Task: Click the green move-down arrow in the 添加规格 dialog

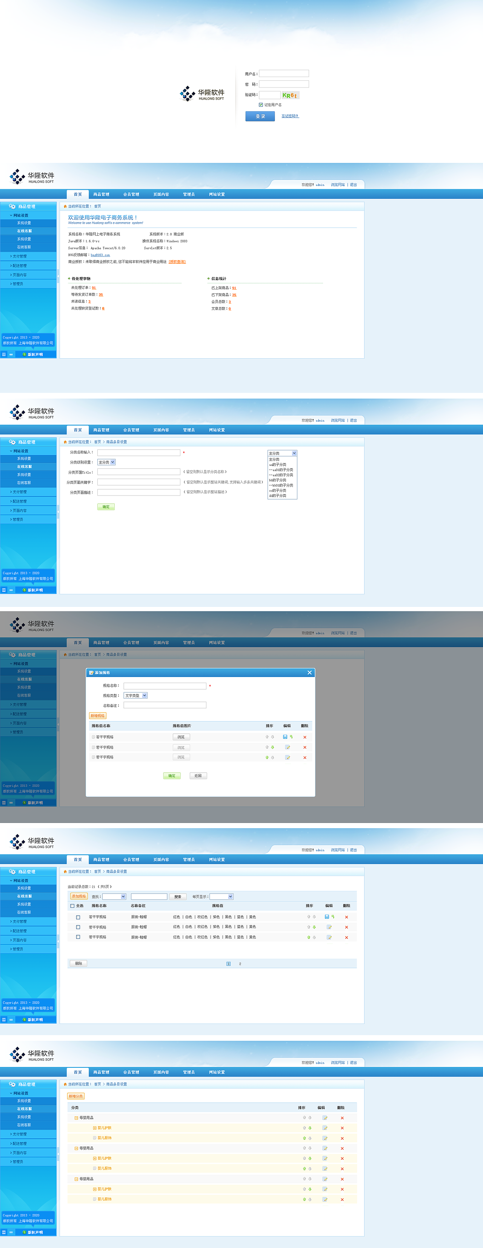Action: 272,747
